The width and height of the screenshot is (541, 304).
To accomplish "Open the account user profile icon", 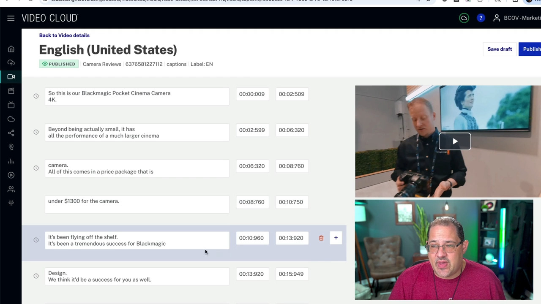I will click(497, 18).
